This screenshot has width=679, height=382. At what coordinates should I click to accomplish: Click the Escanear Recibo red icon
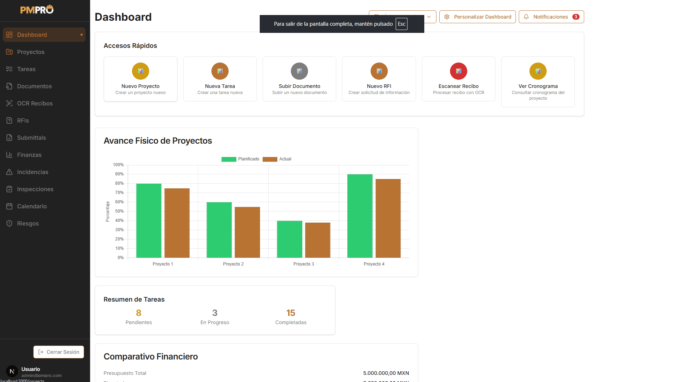coord(458,71)
